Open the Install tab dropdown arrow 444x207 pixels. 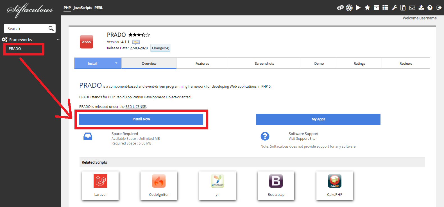pyautogui.click(x=116, y=63)
